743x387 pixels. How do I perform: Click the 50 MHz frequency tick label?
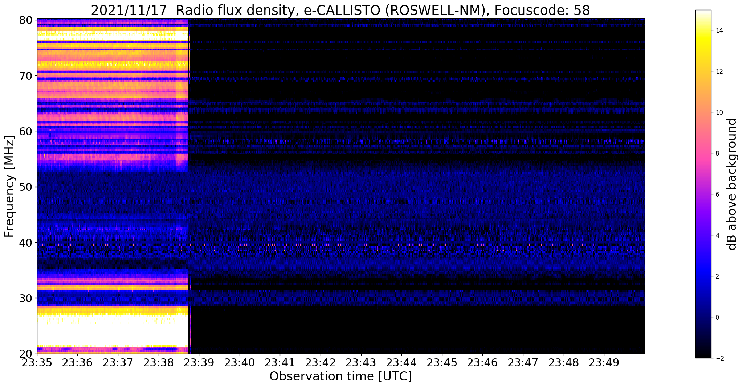click(25, 187)
